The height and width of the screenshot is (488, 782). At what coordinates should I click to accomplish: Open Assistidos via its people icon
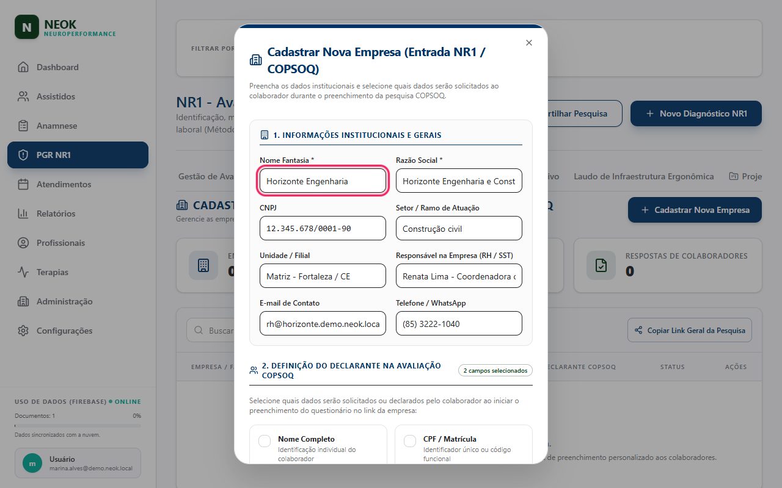(x=23, y=96)
